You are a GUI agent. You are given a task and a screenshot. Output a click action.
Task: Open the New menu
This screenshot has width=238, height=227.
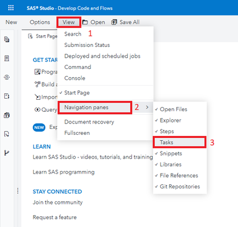[11, 22]
